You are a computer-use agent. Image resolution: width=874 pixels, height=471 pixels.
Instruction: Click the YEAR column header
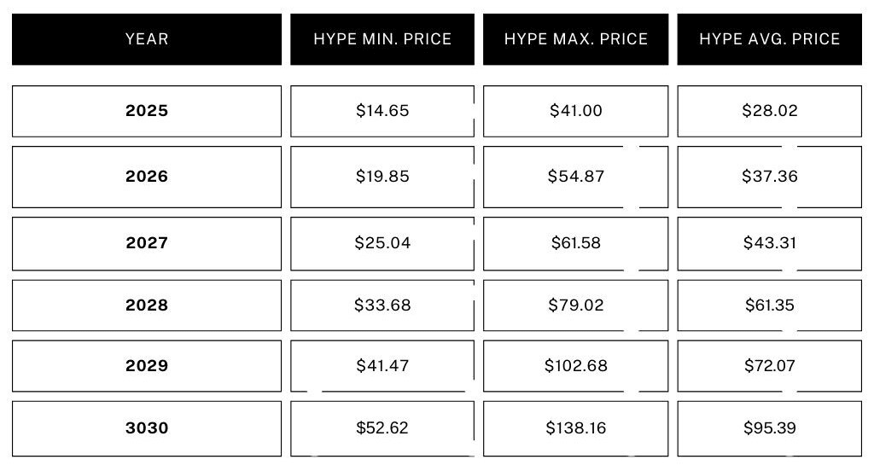(x=147, y=39)
